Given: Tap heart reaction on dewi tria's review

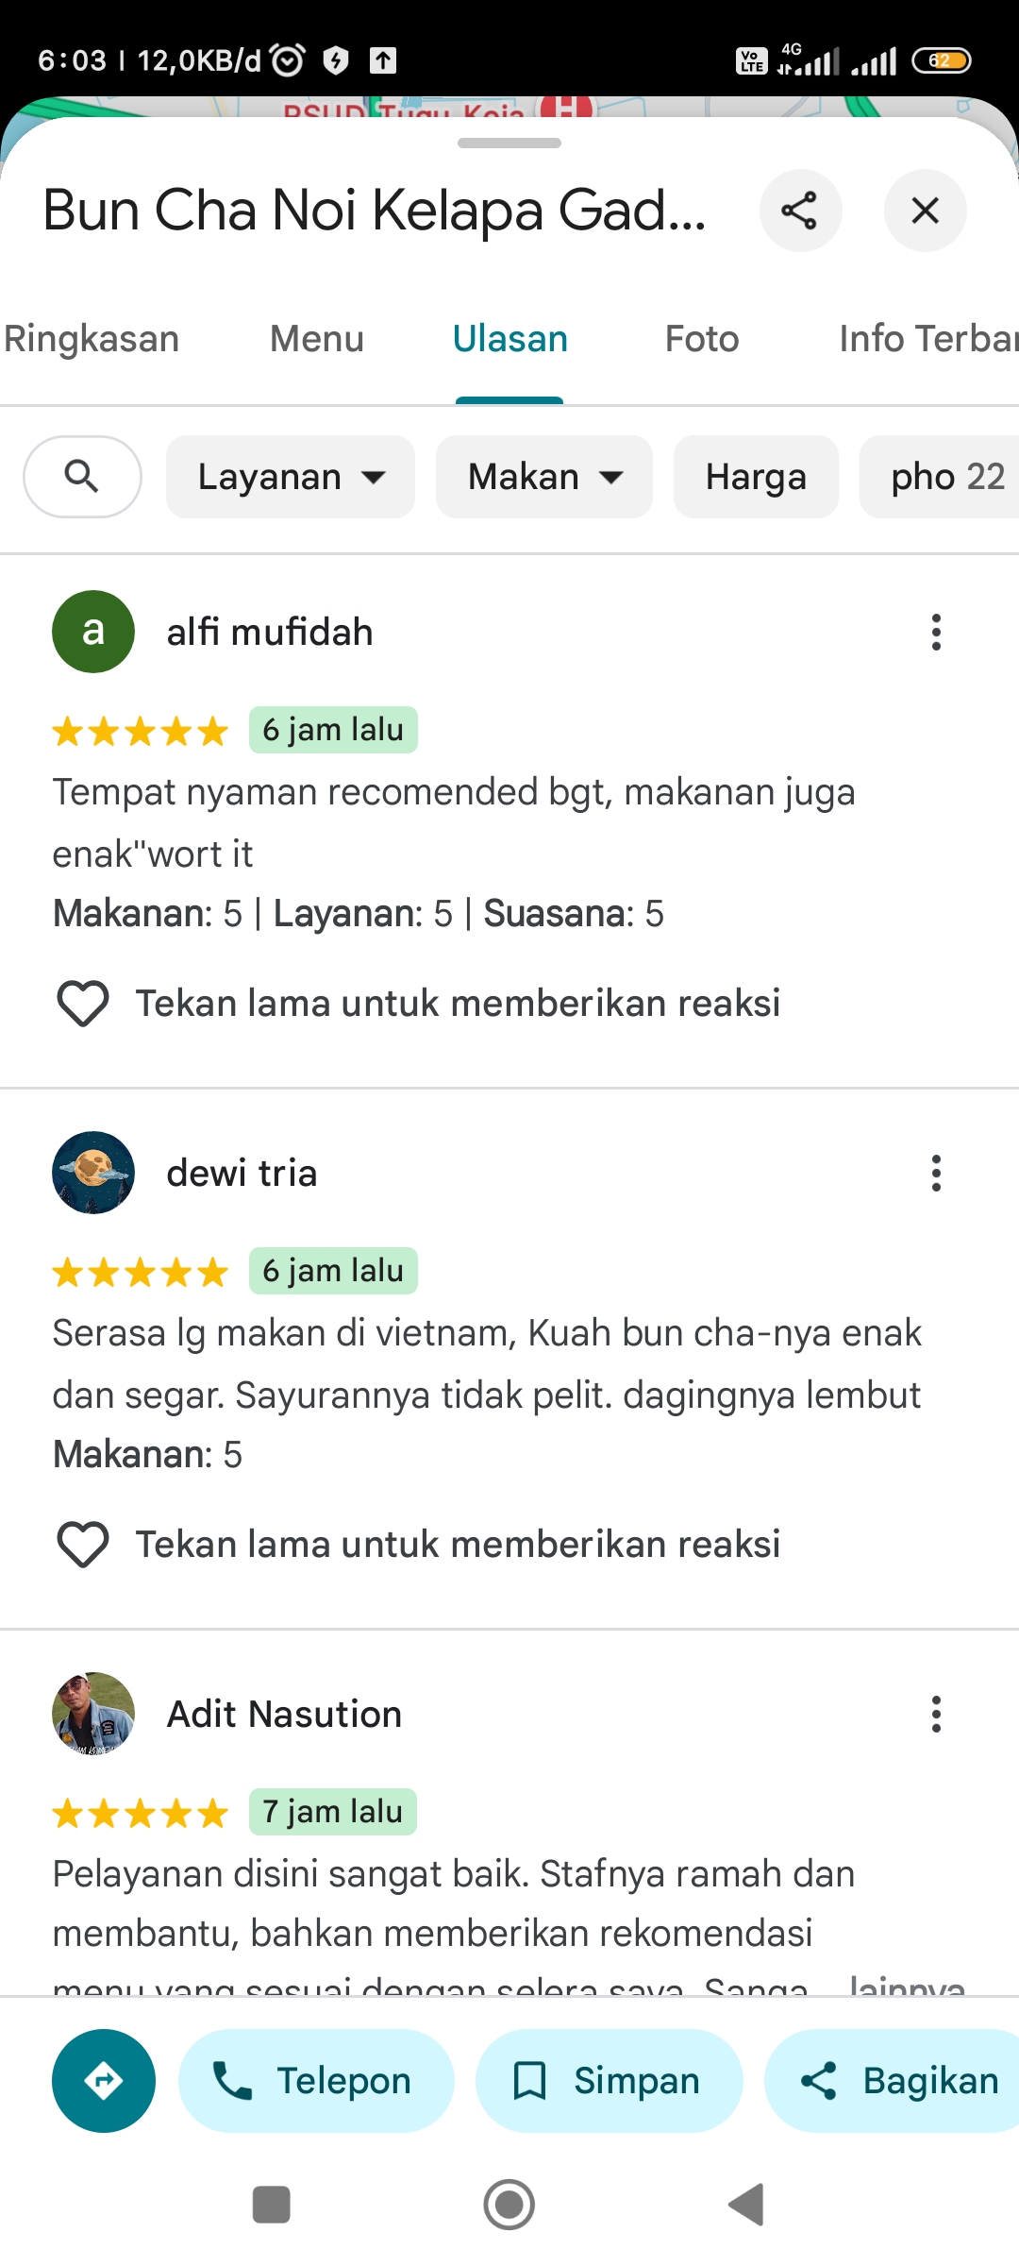Looking at the screenshot, I should tap(83, 1545).
